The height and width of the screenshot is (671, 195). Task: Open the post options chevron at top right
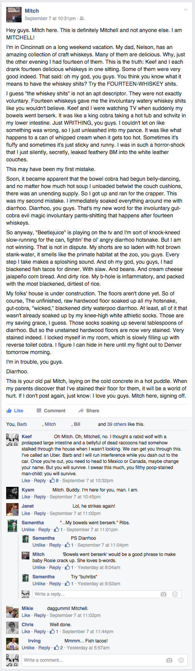(x=186, y=10)
